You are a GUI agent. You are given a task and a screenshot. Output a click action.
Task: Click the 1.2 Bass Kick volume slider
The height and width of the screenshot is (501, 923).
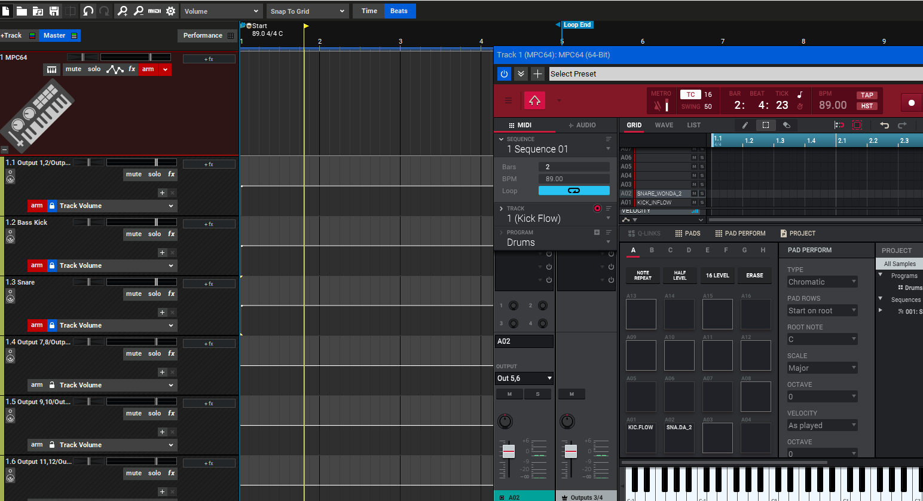142,222
